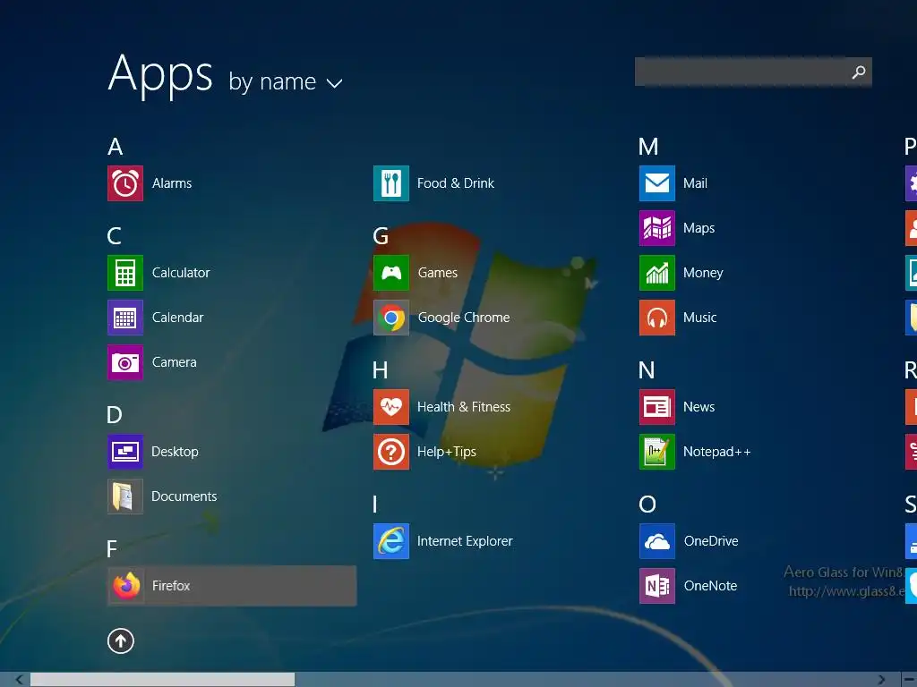The image size is (917, 687).
Task: Click the 'Calculator' label text
Action: 181,273
